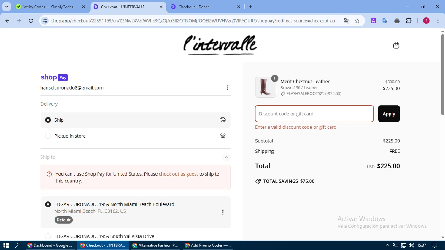Follow the check out as guest link
445x250 pixels.
tap(178, 174)
